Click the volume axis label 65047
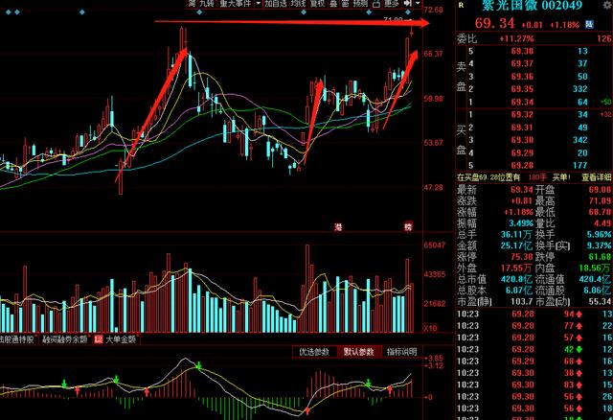 [435, 245]
